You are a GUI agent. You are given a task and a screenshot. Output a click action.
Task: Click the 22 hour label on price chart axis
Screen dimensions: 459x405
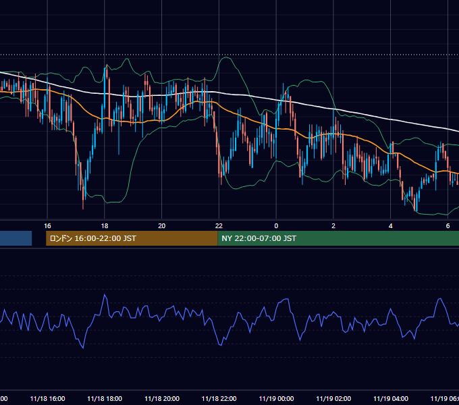point(219,225)
